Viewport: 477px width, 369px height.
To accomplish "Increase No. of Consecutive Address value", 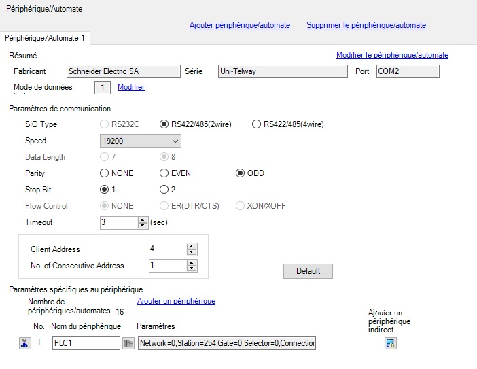I will (x=192, y=262).
